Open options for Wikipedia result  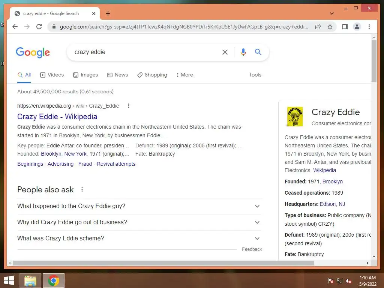129,106
